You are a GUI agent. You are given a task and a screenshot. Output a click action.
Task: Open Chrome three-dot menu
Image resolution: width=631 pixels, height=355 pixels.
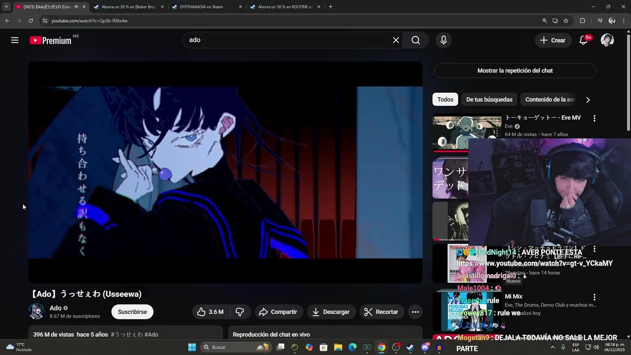point(624,21)
